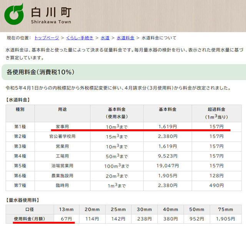
Task: Click the 2,380円 cell in the 第7種 row
Action: (168, 185)
